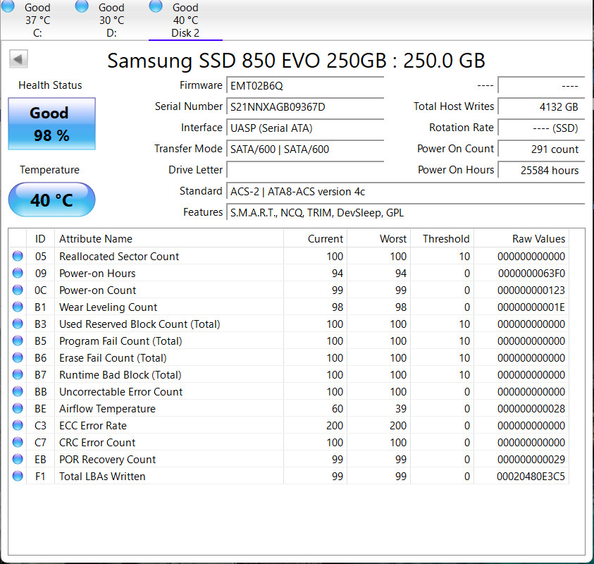Click the Raw Values column header

pos(538,239)
